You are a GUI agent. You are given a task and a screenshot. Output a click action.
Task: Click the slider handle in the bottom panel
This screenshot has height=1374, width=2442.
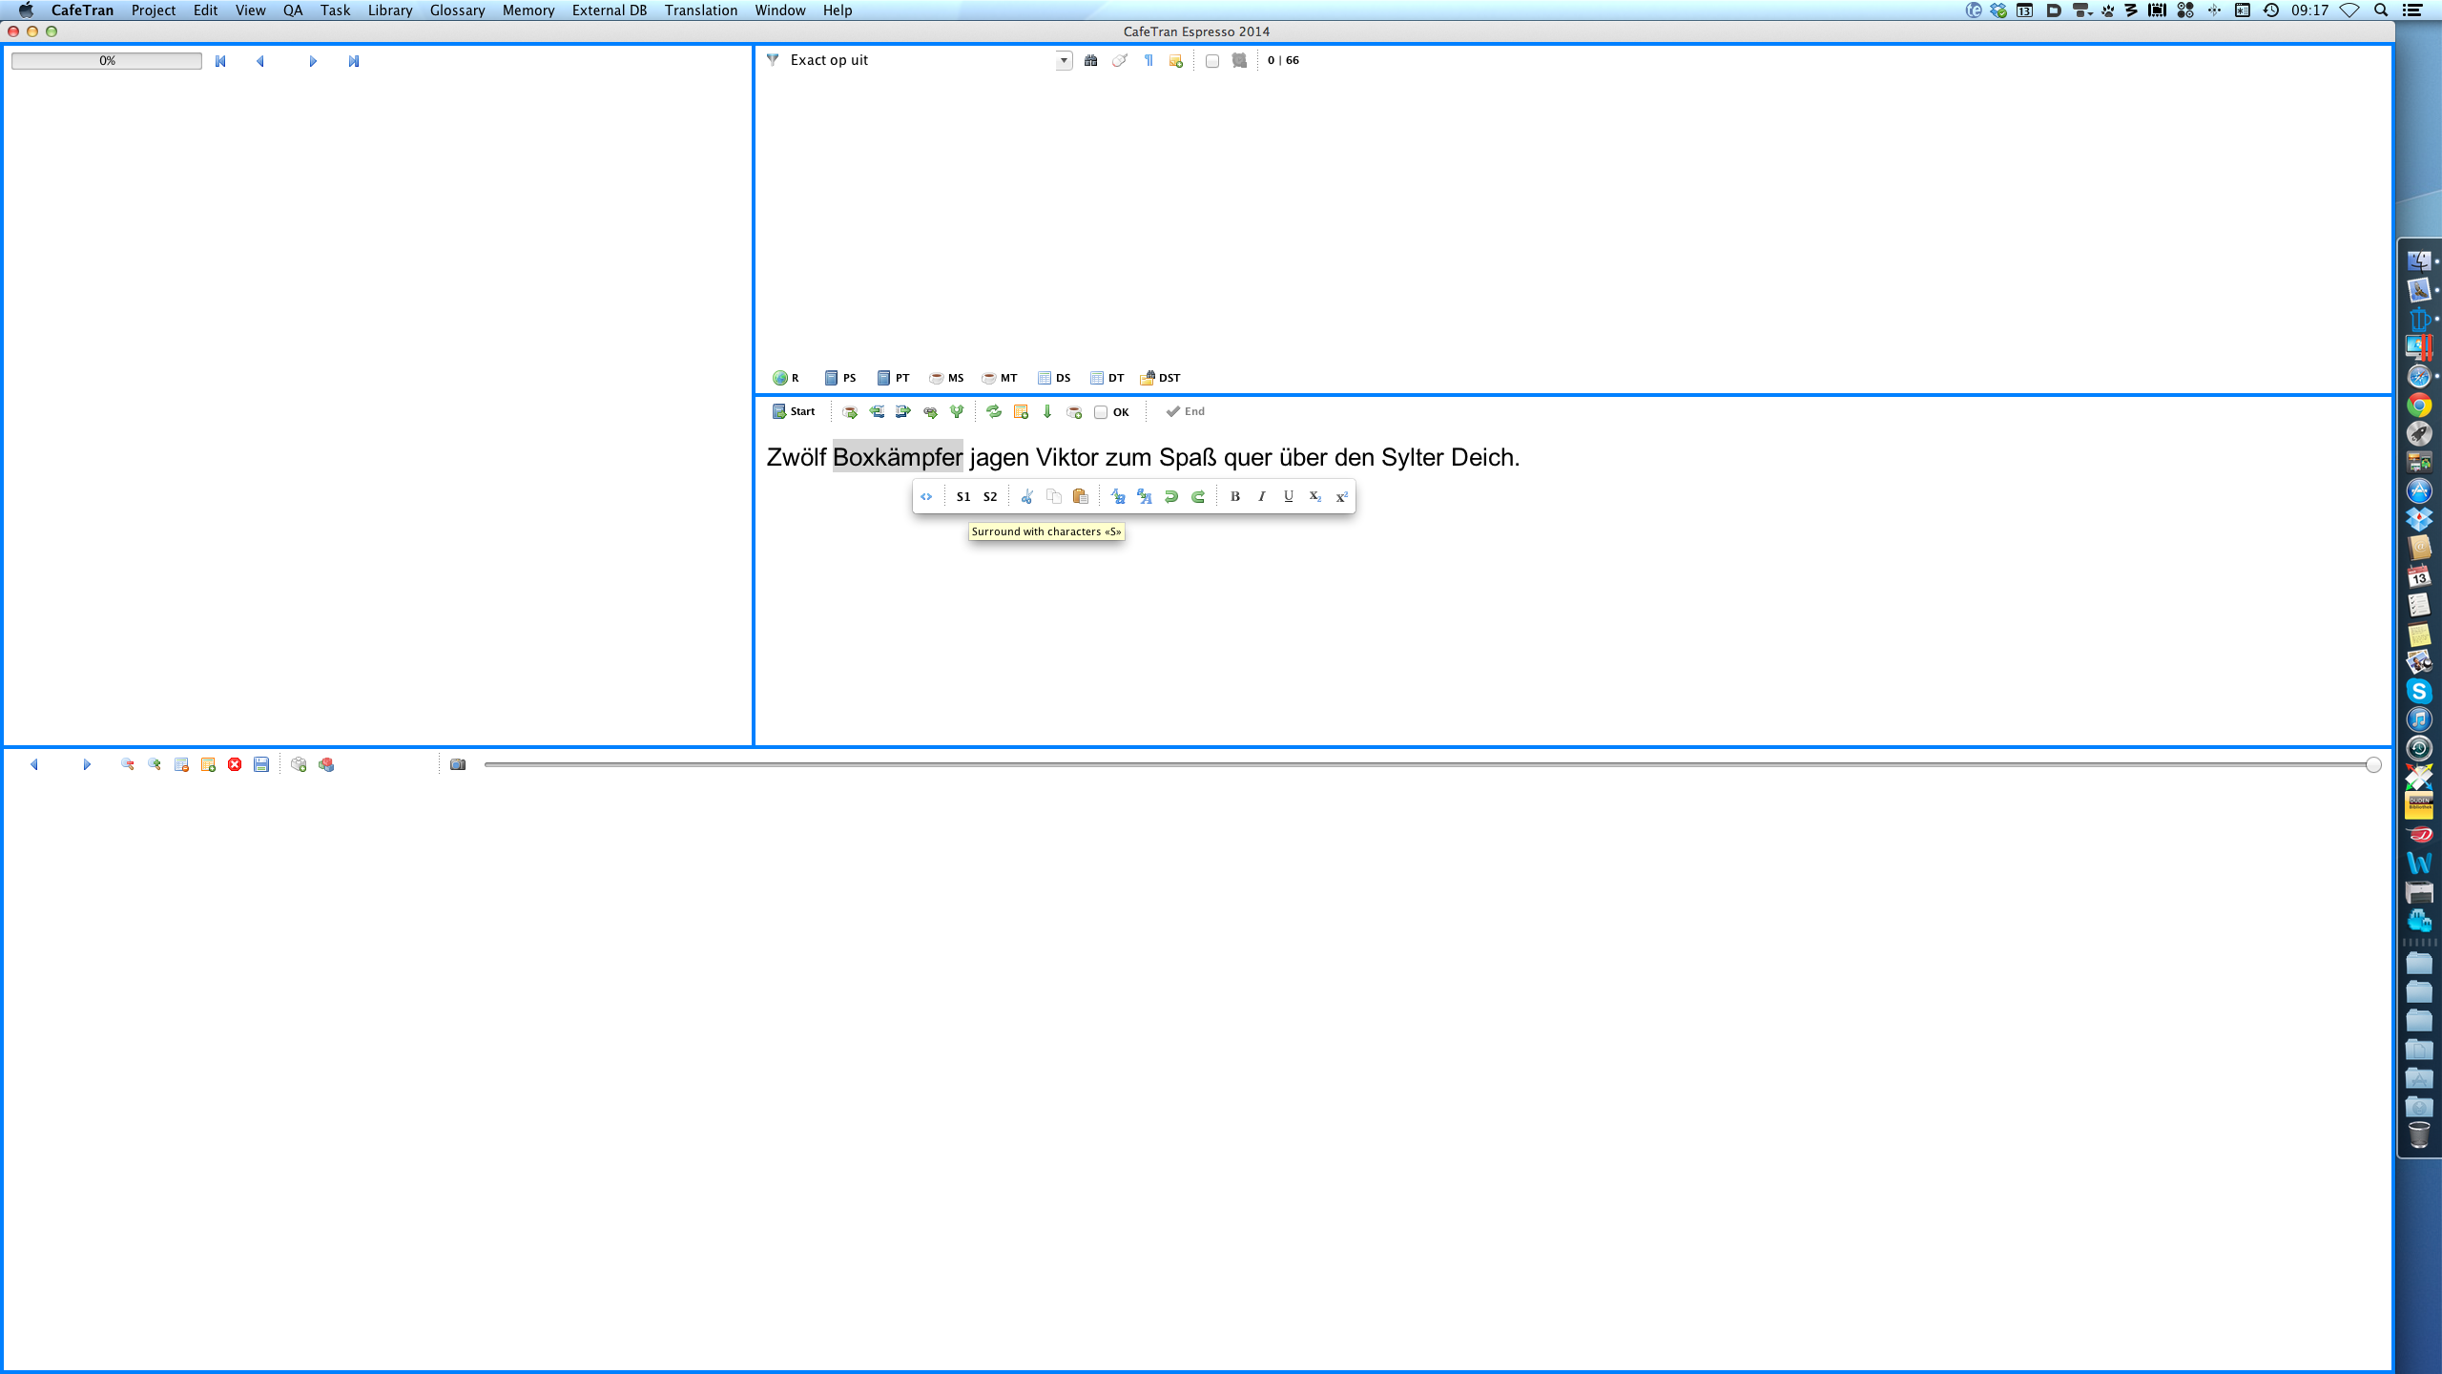coord(2373,764)
